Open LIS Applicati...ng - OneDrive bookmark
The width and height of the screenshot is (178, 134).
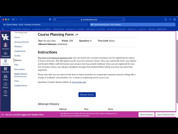coord(41,29)
